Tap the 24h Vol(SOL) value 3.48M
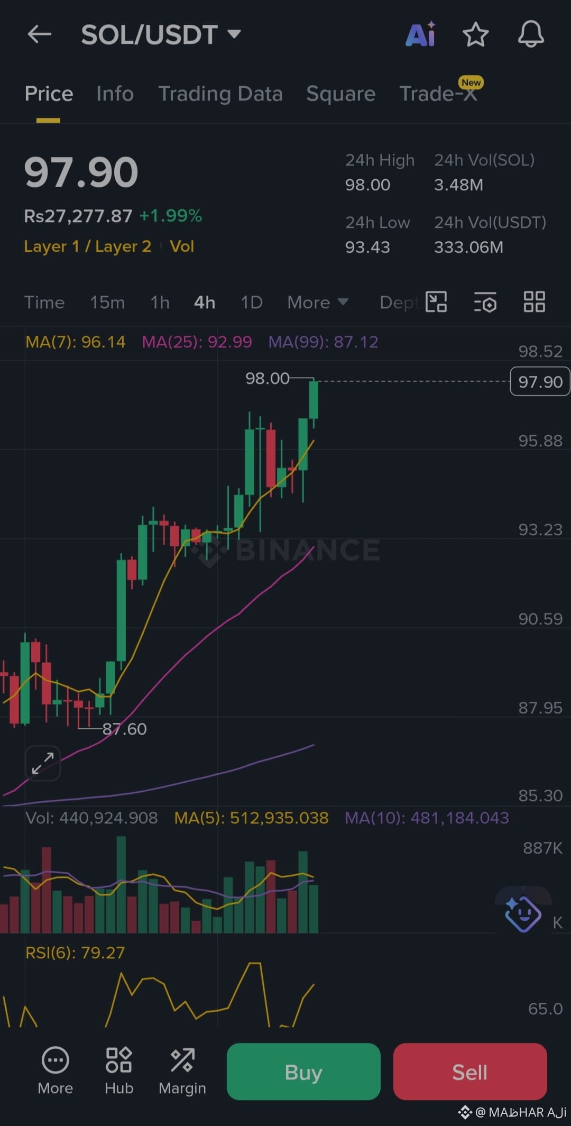The width and height of the screenshot is (571, 1126). pyautogui.click(x=458, y=185)
